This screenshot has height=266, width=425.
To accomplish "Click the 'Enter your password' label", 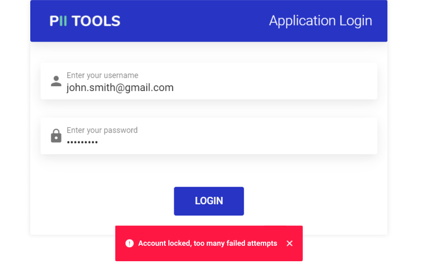I will (102, 130).
